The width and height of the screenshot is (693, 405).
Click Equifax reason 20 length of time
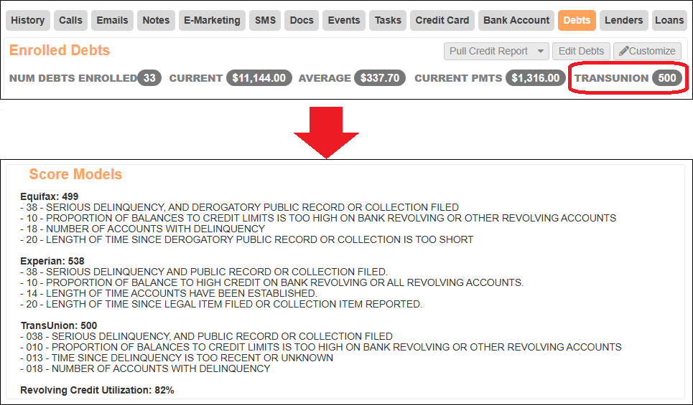(x=246, y=239)
